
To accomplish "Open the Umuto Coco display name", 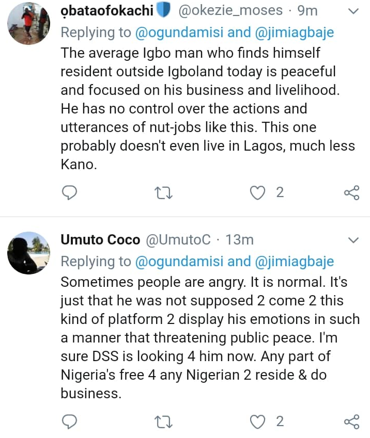I will pos(100,240).
